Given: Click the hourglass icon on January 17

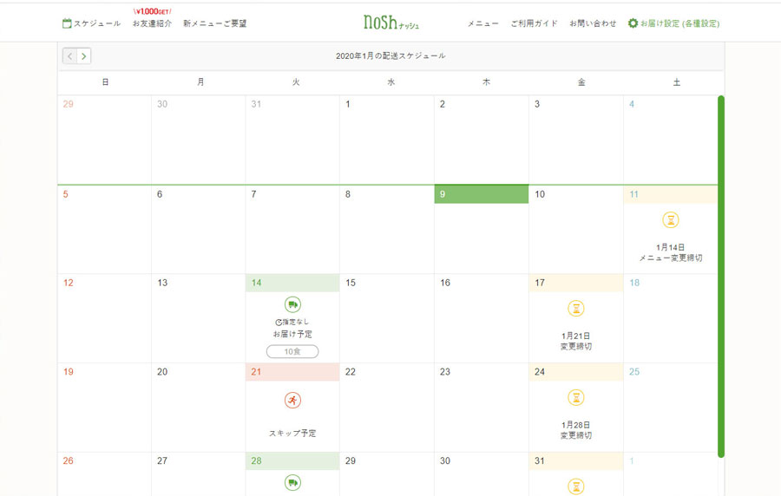Looking at the screenshot, I should click(x=576, y=309).
